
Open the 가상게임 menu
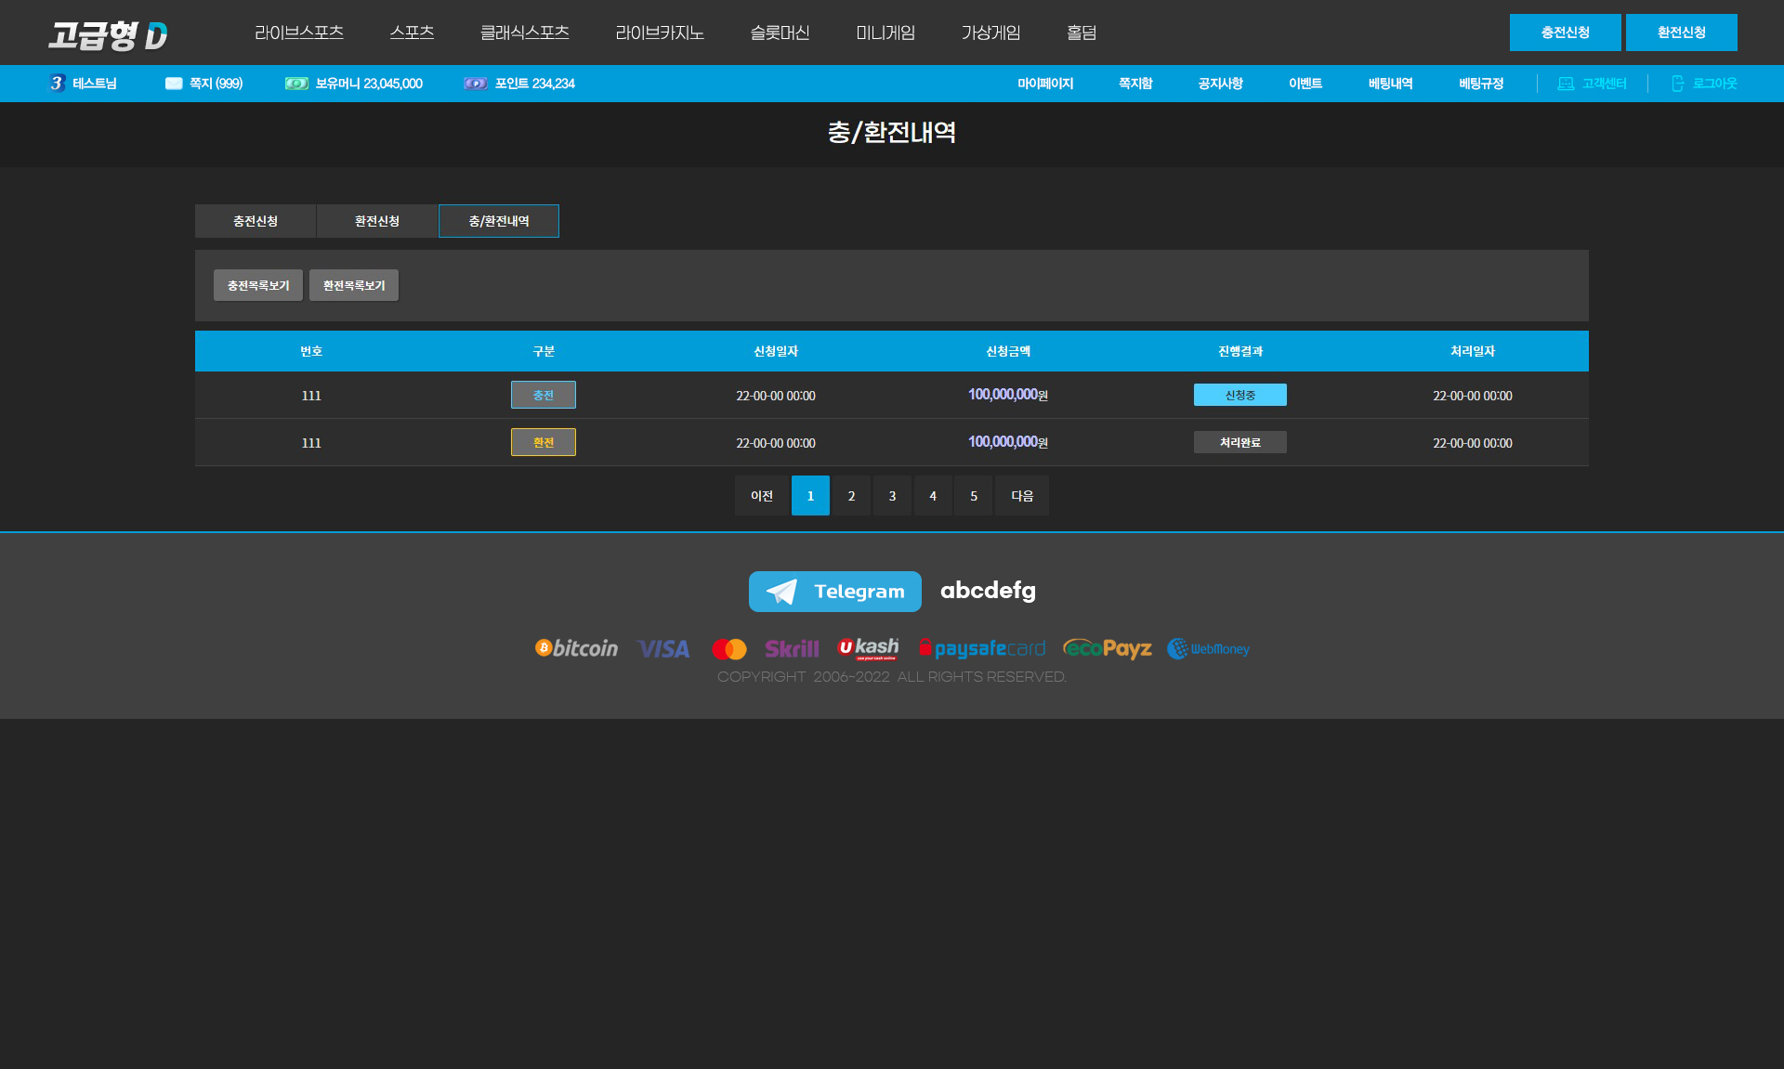click(x=990, y=33)
